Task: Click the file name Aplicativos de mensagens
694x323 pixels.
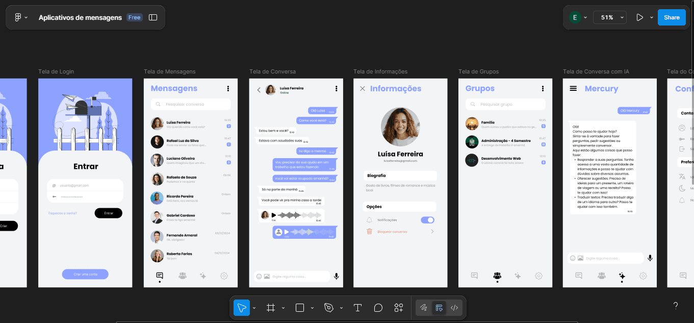Action: click(x=80, y=17)
